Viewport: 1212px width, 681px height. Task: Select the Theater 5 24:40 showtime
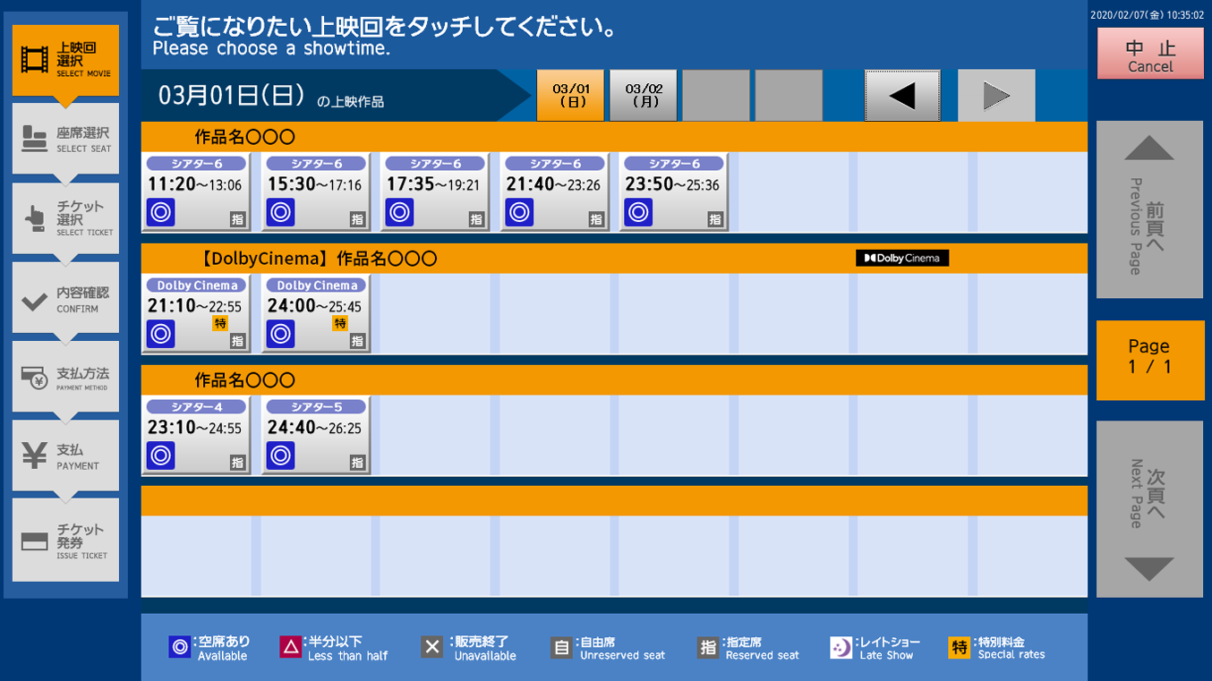(316, 435)
